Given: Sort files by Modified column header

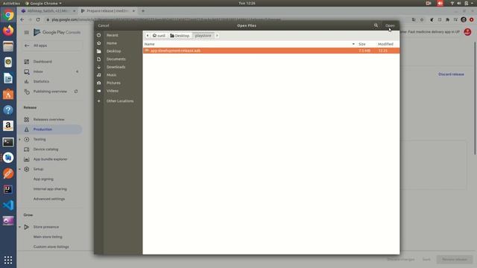Looking at the screenshot, I should [385, 44].
